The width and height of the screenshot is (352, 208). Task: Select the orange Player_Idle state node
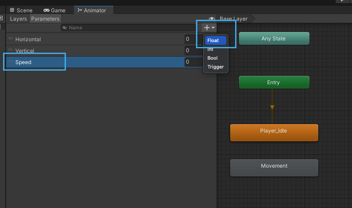coord(274,133)
